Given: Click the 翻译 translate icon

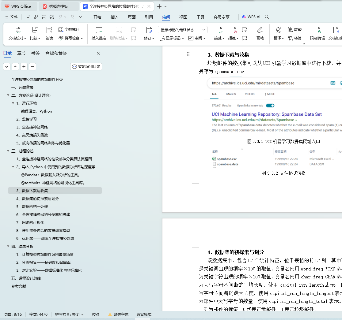Looking at the screenshot, I should tap(279, 30).
